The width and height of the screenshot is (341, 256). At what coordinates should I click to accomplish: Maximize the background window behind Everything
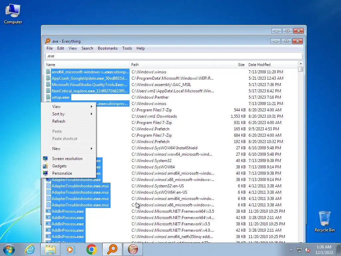(287, 31)
